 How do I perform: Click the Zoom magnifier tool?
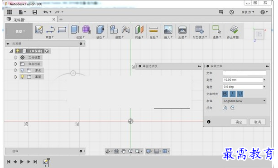tap(130, 151)
